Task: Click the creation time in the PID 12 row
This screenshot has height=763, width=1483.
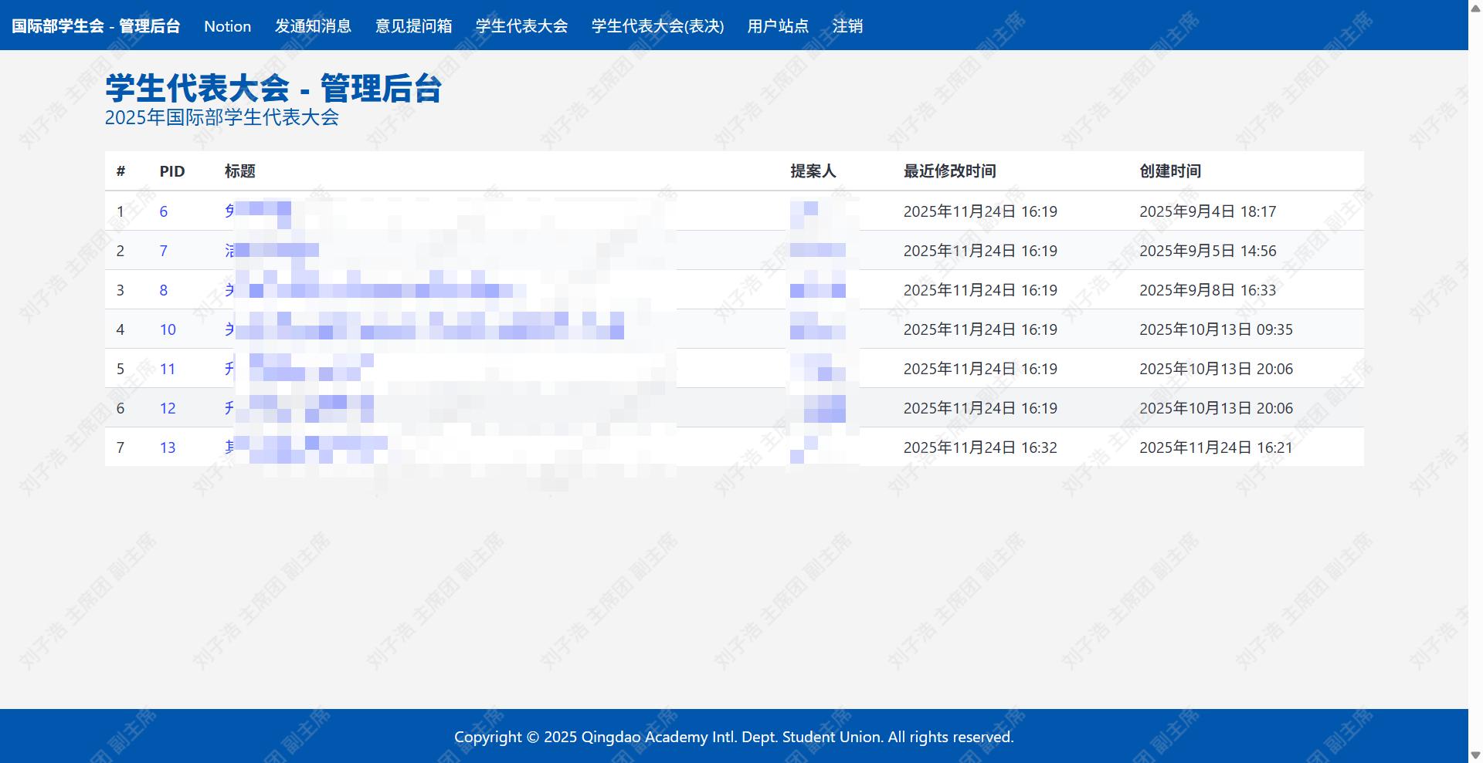Action: (1216, 408)
